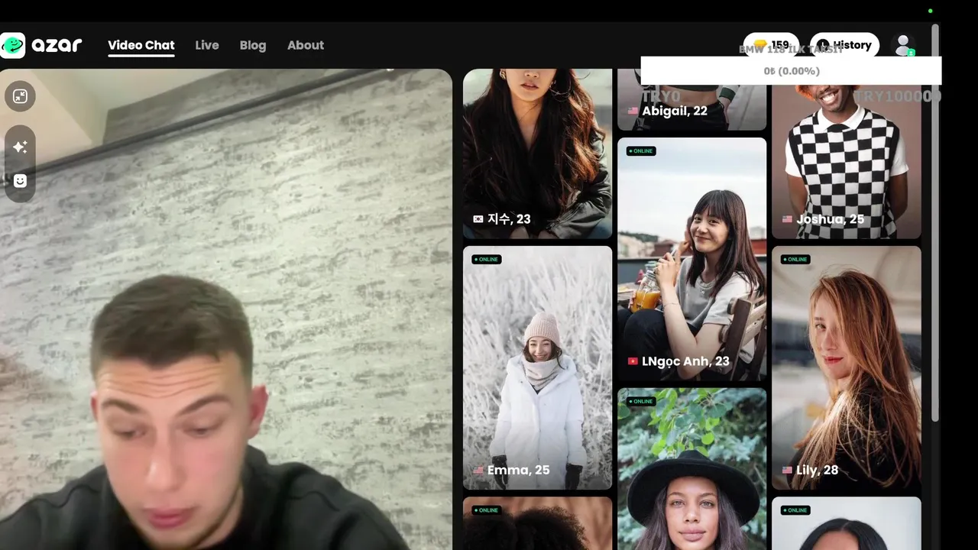The width and height of the screenshot is (978, 550).
Task: Click the South Korea flag beside 지수
Action: [x=478, y=219]
